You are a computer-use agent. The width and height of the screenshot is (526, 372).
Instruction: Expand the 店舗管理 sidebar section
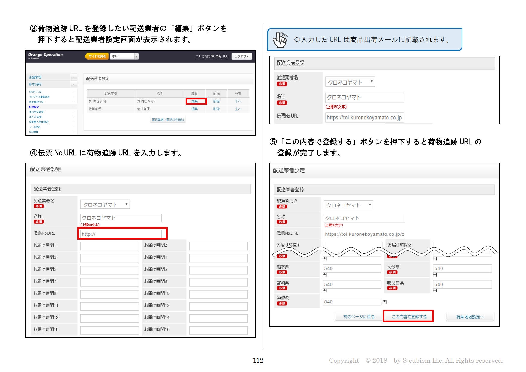pyautogui.click(x=73, y=77)
